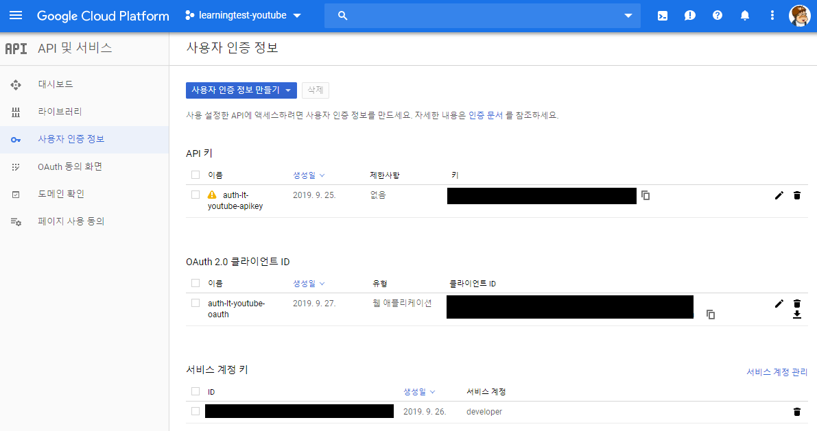
Task: Open the help question mark icon
Action: (x=718, y=16)
